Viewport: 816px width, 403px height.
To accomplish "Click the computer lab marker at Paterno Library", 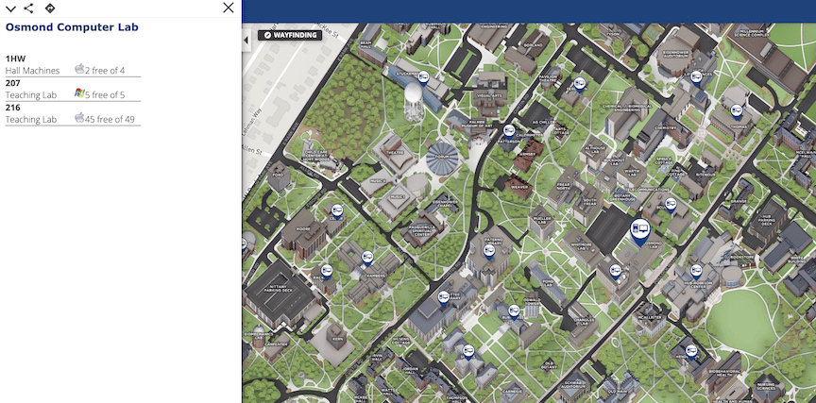I will (x=488, y=251).
